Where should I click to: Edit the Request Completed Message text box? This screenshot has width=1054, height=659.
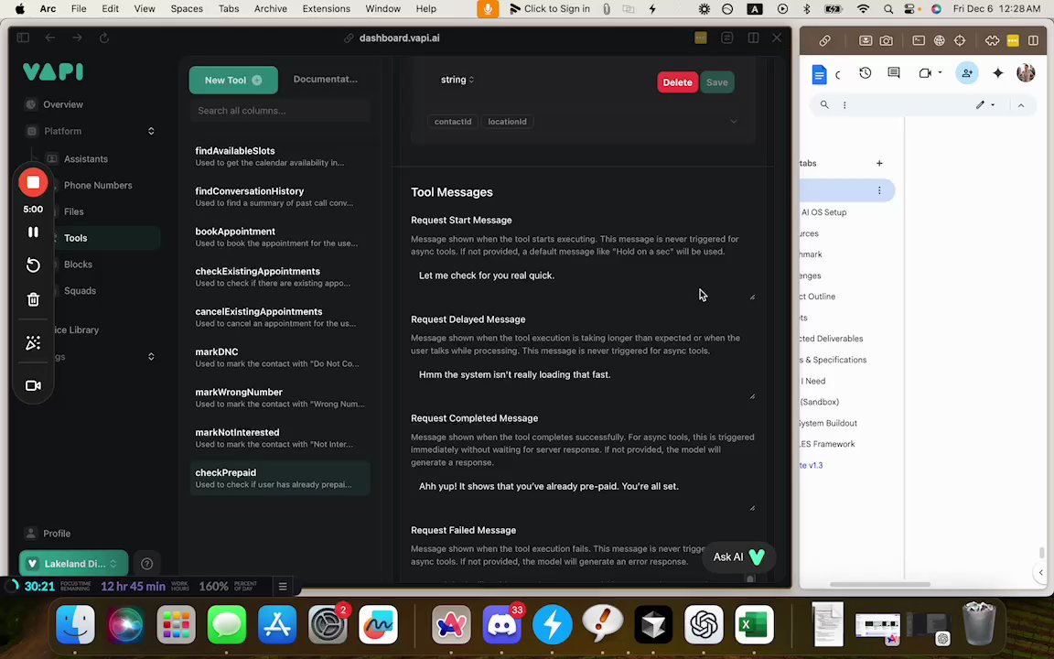pyautogui.click(x=584, y=493)
